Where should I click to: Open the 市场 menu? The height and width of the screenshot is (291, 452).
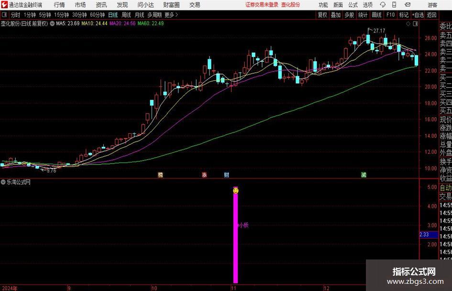[80, 5]
